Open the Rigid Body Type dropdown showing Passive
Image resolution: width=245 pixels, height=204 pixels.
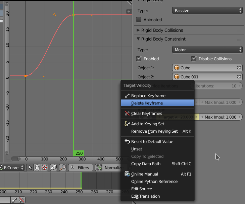[x=207, y=10]
